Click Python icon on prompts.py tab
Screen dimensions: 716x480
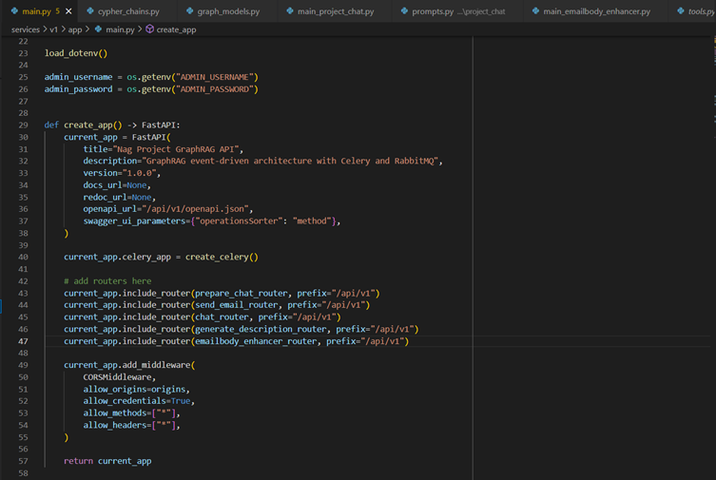coord(402,11)
